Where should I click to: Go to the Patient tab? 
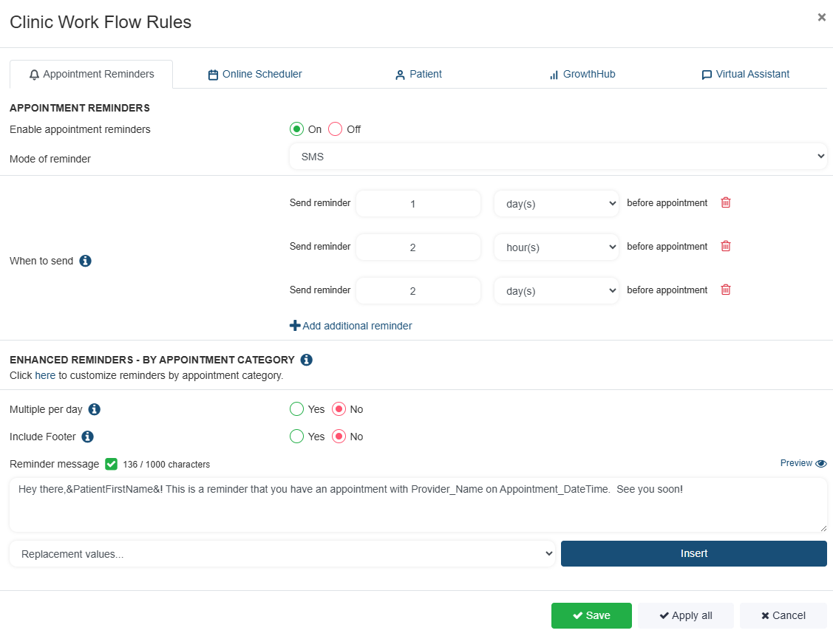click(418, 75)
